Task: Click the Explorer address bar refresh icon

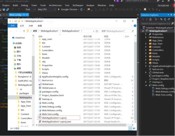Action: coord(97,31)
